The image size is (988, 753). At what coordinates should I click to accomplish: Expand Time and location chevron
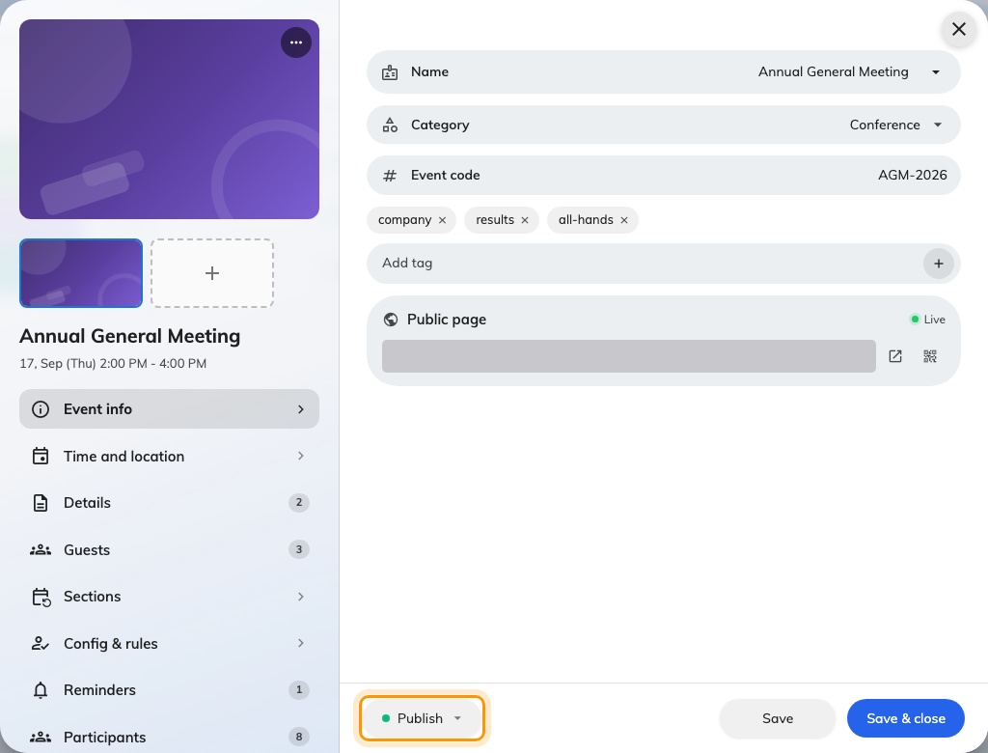(x=301, y=456)
